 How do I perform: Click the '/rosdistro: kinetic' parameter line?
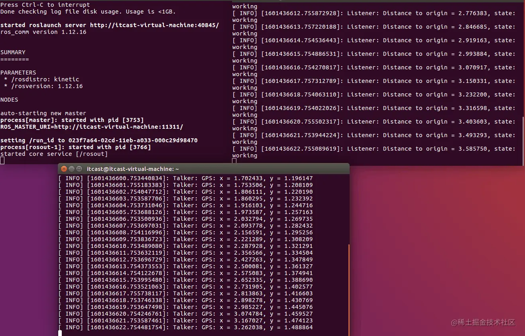(x=41, y=79)
